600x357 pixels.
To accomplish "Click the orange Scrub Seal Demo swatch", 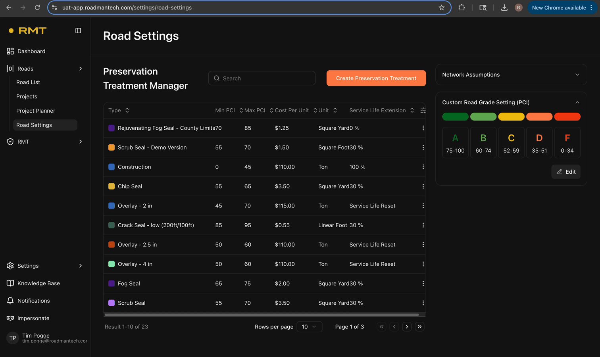I will (x=112, y=148).
